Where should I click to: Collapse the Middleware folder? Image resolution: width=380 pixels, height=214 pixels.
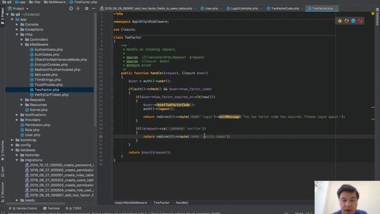22,45
